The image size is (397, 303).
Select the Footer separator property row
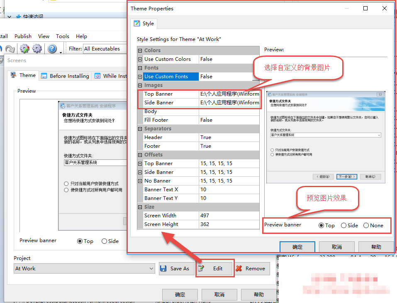point(201,146)
